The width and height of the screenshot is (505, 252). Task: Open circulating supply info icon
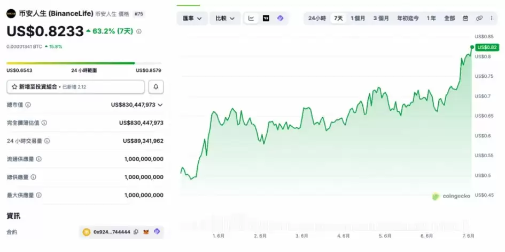coord(39,159)
